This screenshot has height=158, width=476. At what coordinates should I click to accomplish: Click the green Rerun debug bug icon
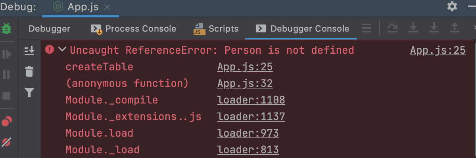[7, 29]
